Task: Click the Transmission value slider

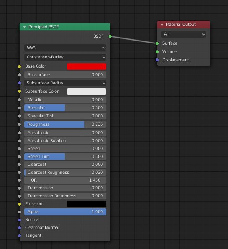Action: tap(65, 188)
